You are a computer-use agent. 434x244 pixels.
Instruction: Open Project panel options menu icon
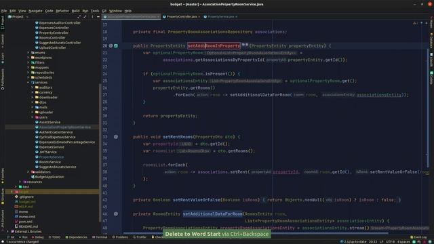coord(92,17)
